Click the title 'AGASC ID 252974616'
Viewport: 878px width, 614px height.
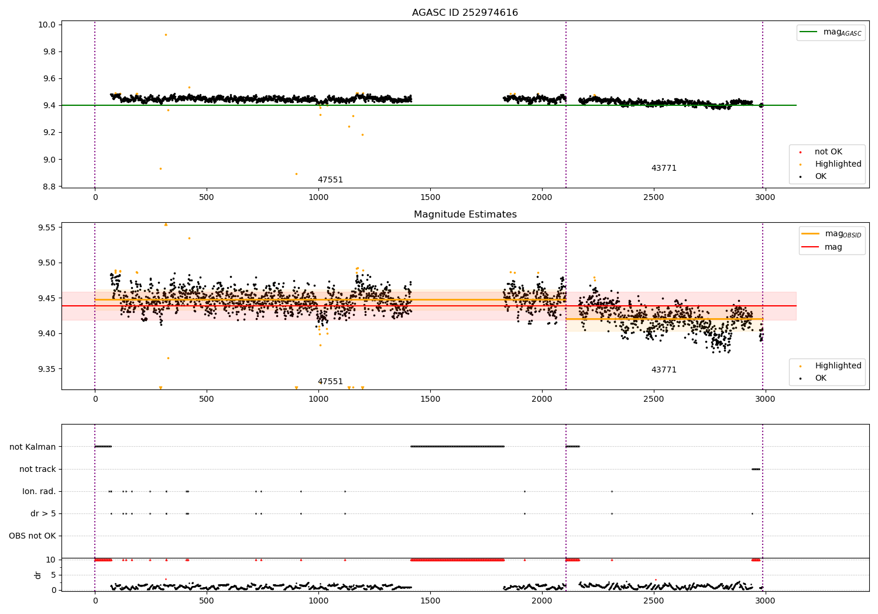click(x=465, y=13)
